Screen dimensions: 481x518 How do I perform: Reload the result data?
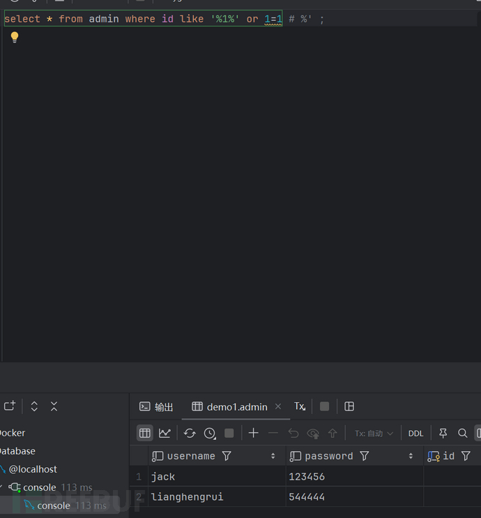[x=190, y=433]
